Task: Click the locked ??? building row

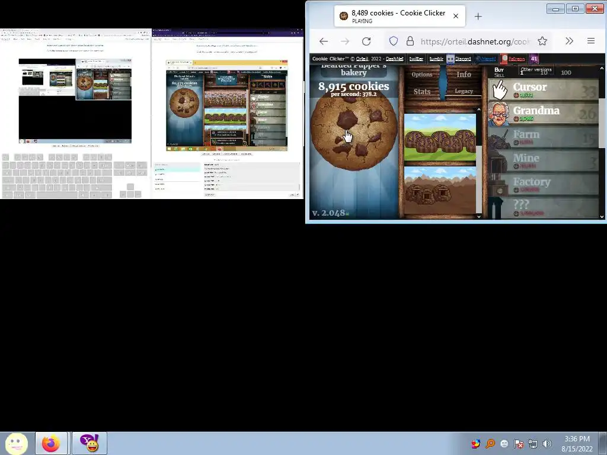Action: [x=543, y=208]
